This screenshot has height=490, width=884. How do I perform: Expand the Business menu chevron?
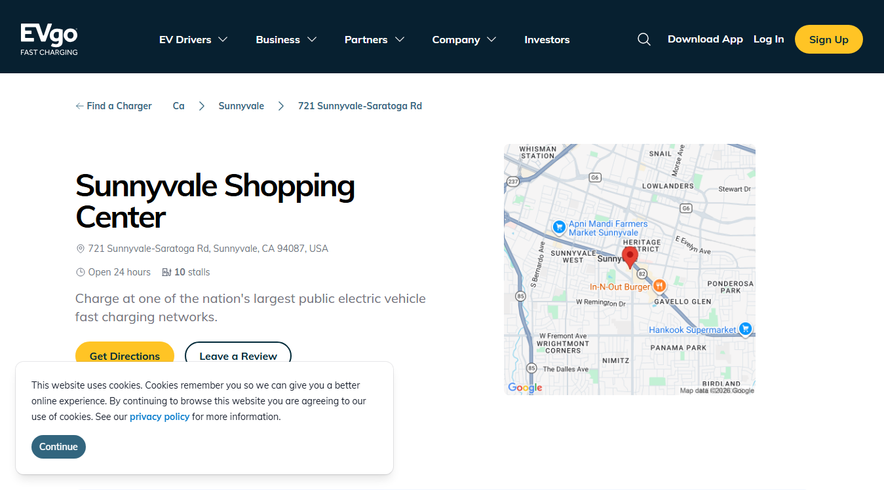(312, 39)
